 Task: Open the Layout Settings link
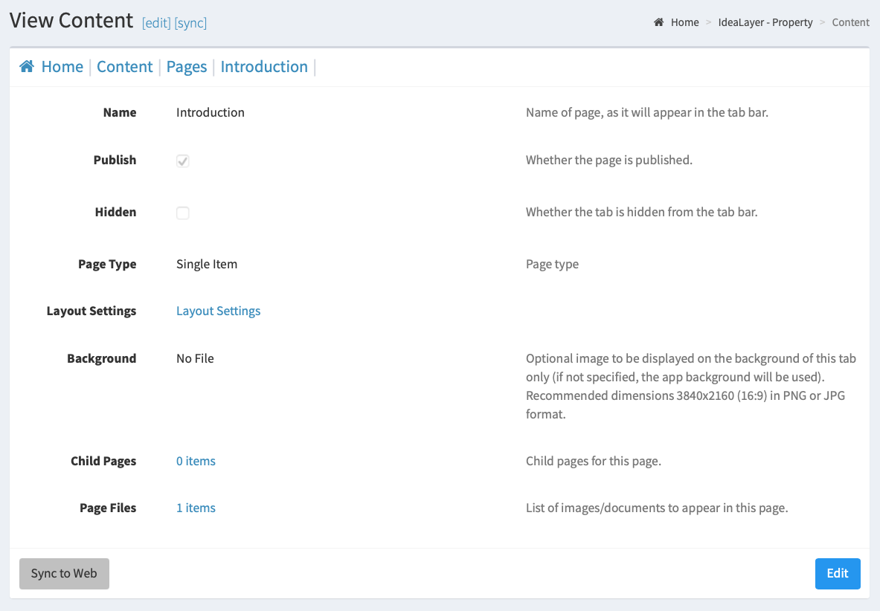(218, 311)
